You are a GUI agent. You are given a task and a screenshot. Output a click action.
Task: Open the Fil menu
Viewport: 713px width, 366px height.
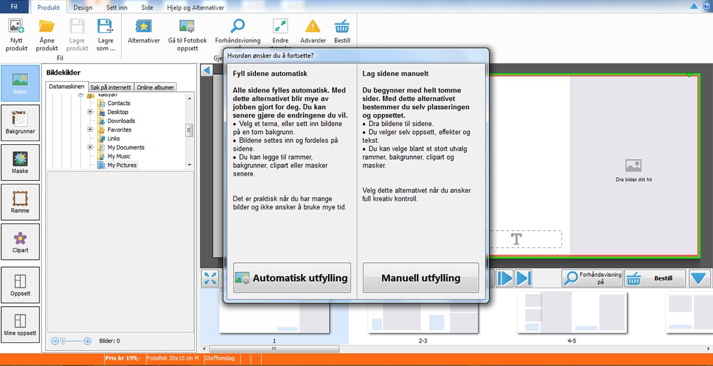click(14, 8)
